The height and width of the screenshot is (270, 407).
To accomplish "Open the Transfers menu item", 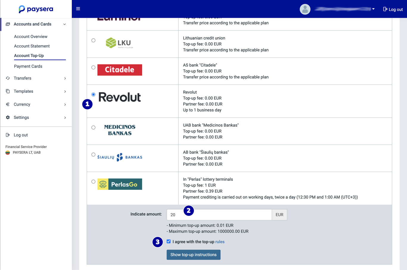I will [36, 78].
